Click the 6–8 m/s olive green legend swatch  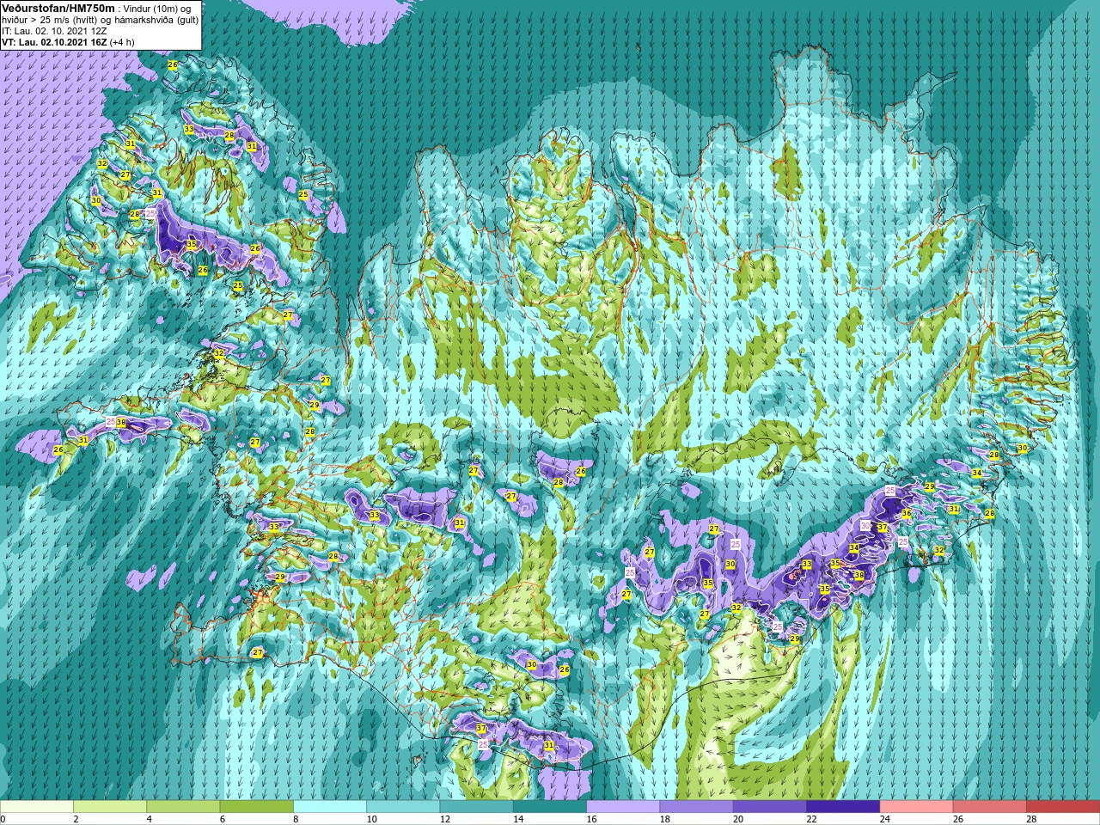pos(256,806)
